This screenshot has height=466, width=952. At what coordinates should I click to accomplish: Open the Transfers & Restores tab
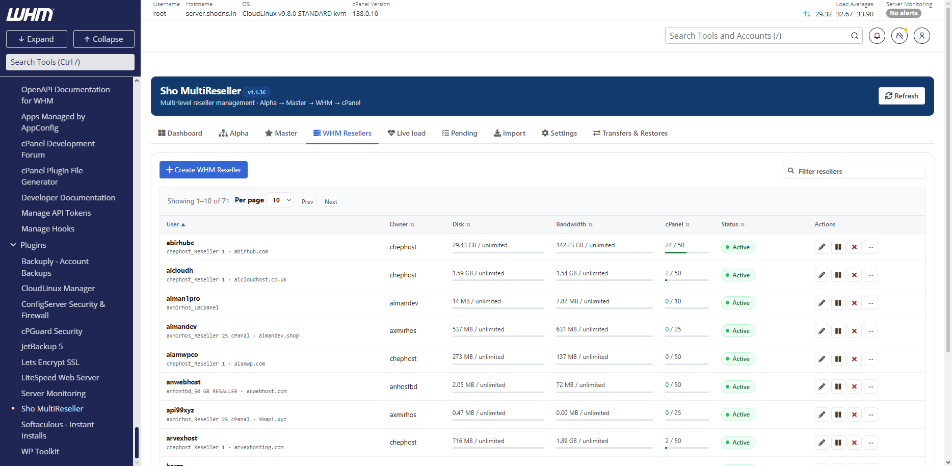pyautogui.click(x=630, y=133)
